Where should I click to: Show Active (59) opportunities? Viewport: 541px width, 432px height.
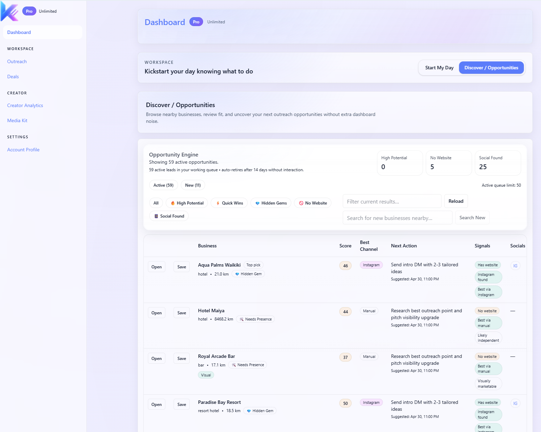[163, 185]
